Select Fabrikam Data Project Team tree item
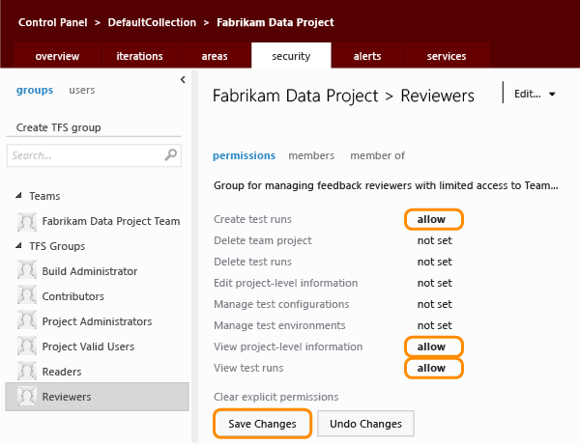This screenshot has height=444, width=580. click(111, 222)
